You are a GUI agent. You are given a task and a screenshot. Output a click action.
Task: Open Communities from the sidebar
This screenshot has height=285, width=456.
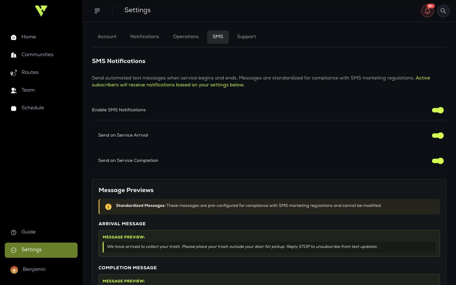(41, 55)
